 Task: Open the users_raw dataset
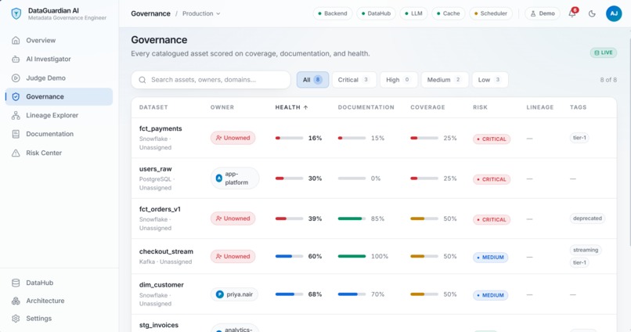(374, 178)
